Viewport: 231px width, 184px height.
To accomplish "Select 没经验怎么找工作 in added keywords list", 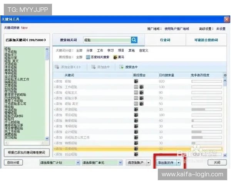I will 17,79.
